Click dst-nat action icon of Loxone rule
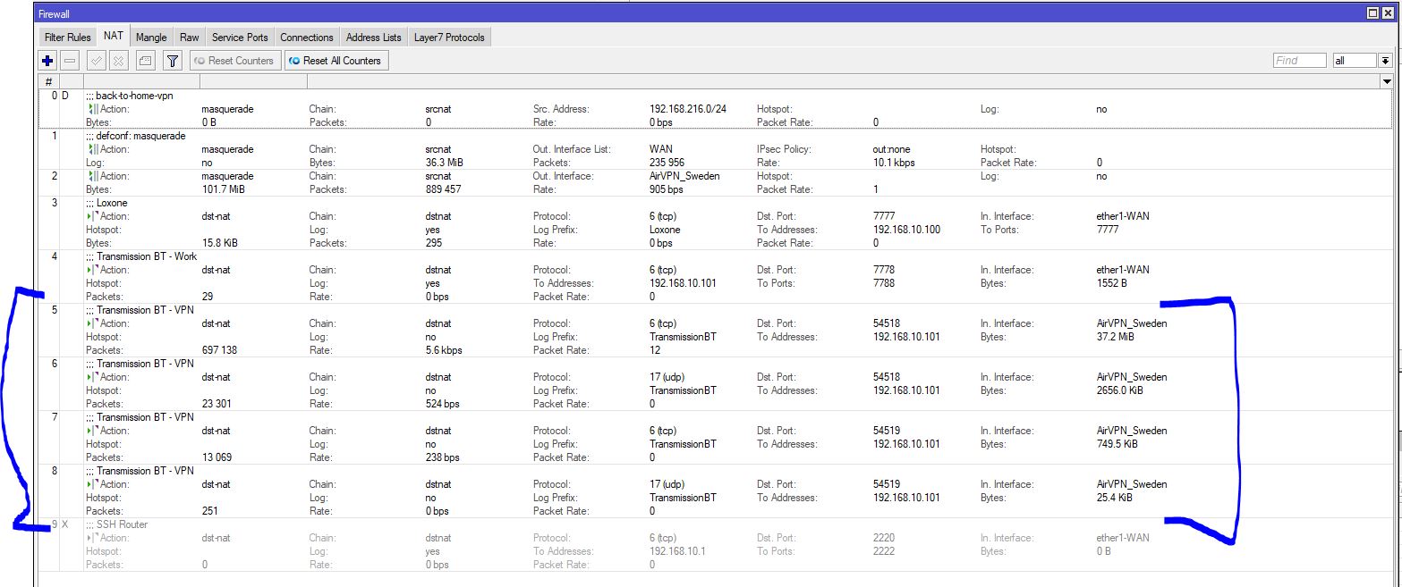This screenshot has width=1402, height=587. point(92,216)
